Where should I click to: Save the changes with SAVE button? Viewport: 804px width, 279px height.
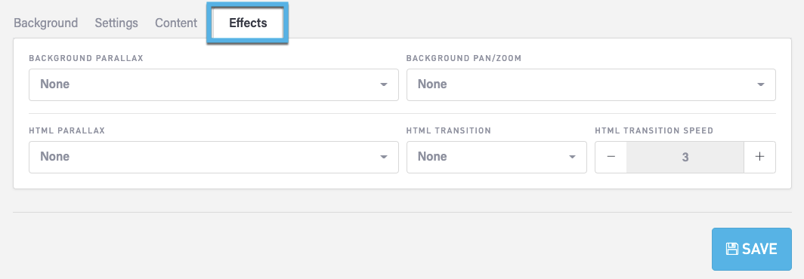752,250
